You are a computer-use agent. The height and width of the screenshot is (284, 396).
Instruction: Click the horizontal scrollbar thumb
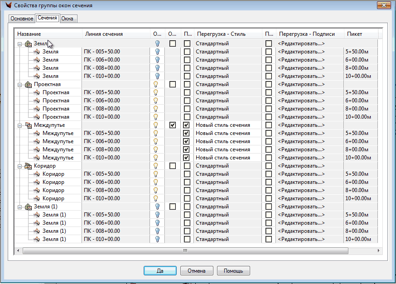pyautogui.click(x=185, y=250)
